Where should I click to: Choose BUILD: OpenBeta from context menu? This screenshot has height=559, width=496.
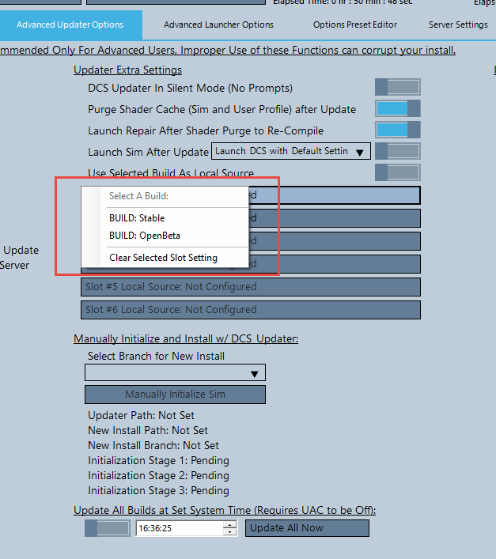(x=145, y=236)
